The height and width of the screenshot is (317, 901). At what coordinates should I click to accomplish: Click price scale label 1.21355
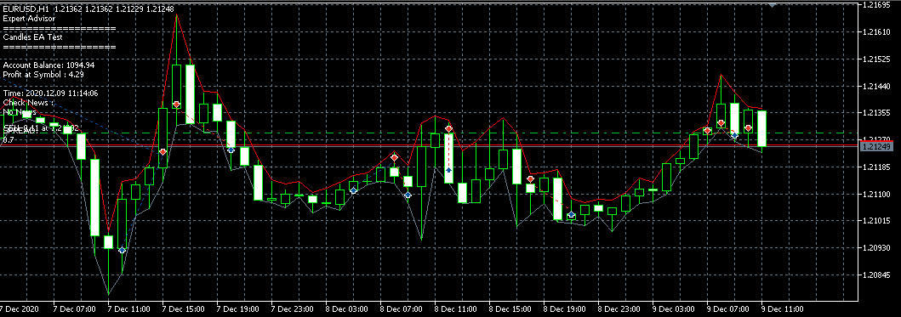[875, 113]
